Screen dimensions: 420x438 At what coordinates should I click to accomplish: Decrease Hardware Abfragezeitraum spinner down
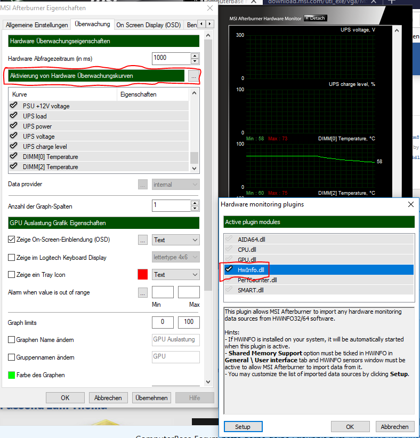point(195,61)
